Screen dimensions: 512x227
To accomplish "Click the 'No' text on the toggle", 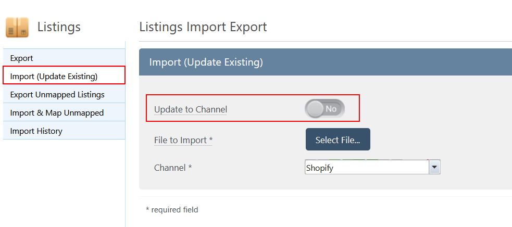I will point(331,109).
